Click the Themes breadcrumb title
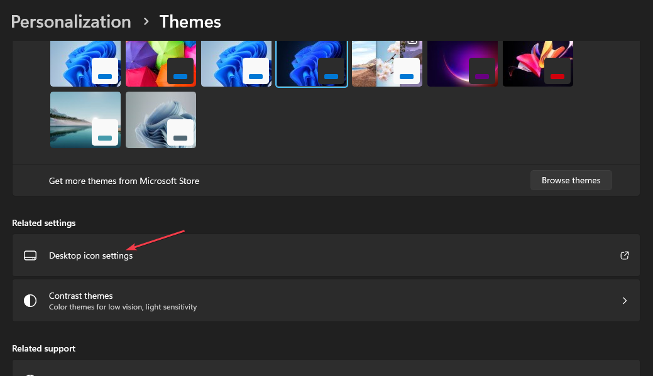653x376 pixels. click(190, 21)
